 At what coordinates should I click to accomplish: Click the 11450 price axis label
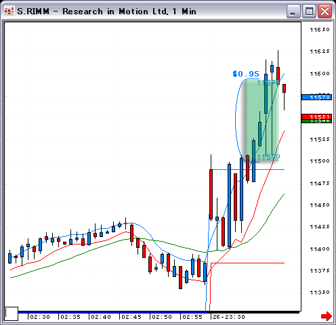click(x=320, y=205)
